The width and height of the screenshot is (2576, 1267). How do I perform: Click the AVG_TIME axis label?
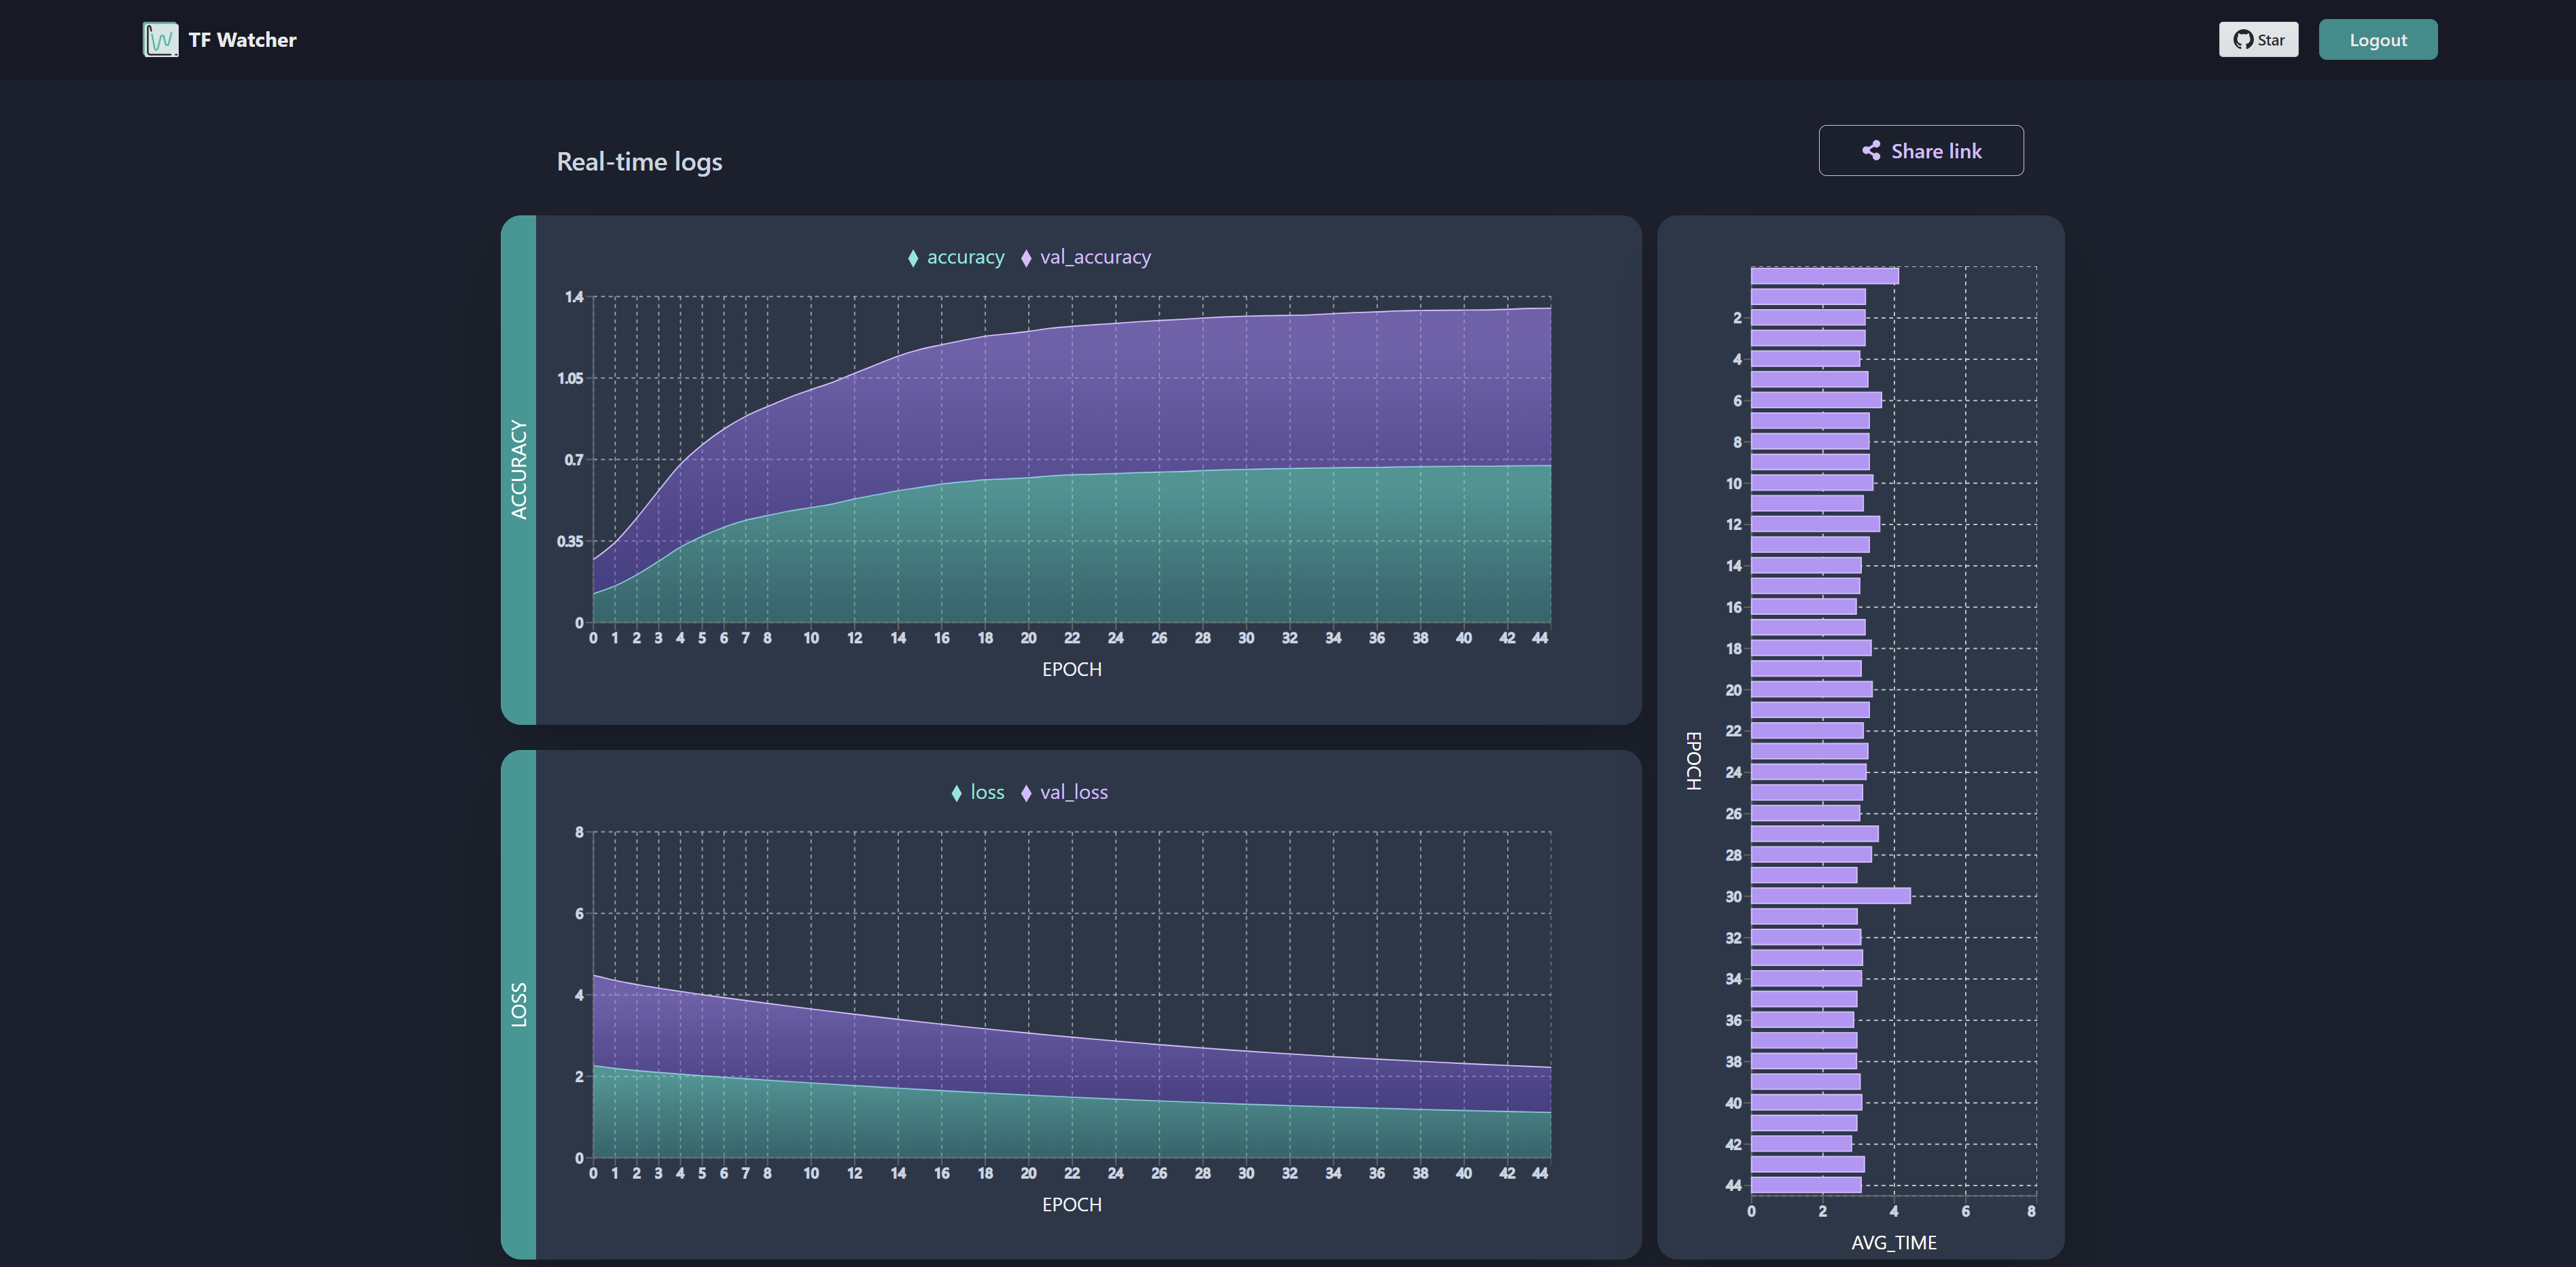pyautogui.click(x=1893, y=1242)
